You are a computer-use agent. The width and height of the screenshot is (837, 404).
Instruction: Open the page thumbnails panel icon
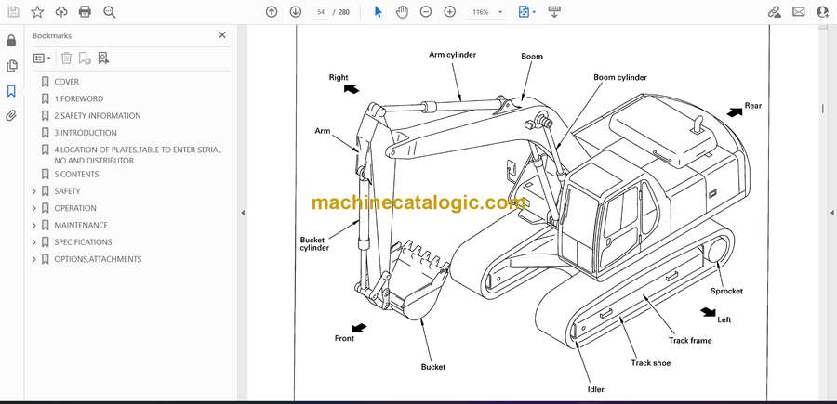click(11, 66)
